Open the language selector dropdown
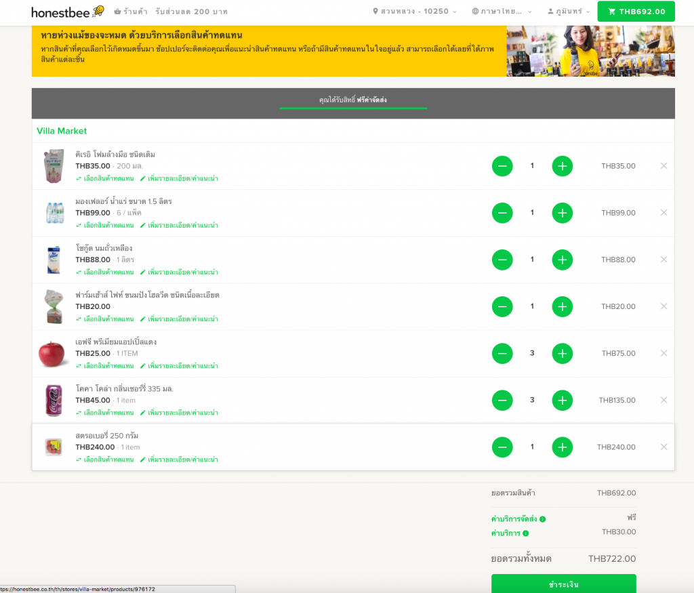Viewport: 694px width, 593px height. click(502, 12)
